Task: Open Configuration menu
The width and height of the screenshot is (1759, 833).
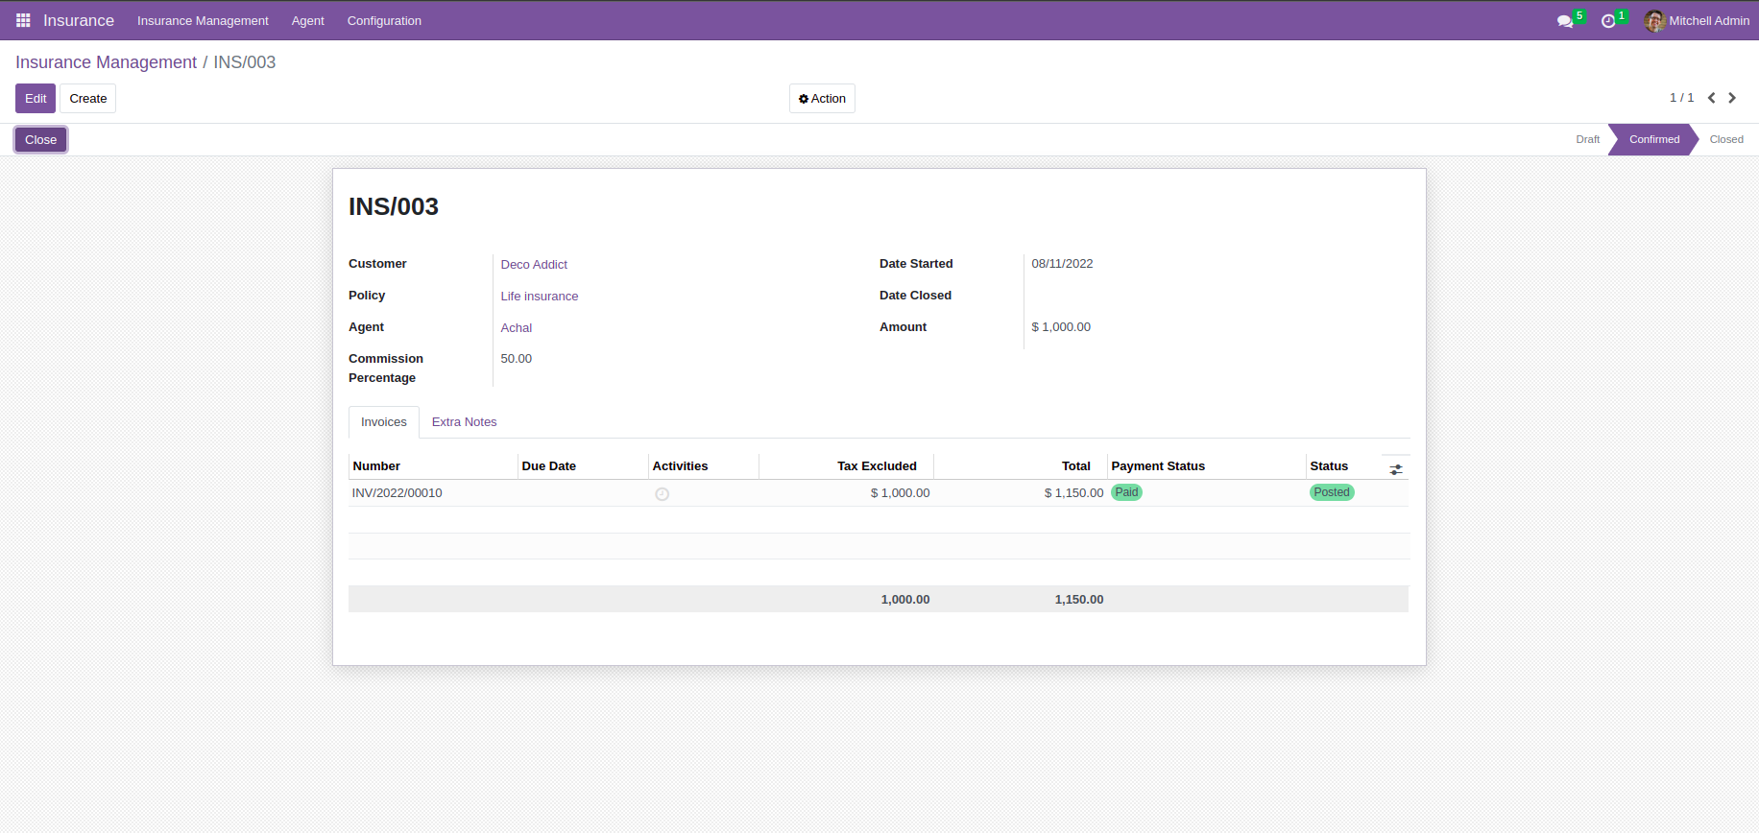Action: point(384,20)
